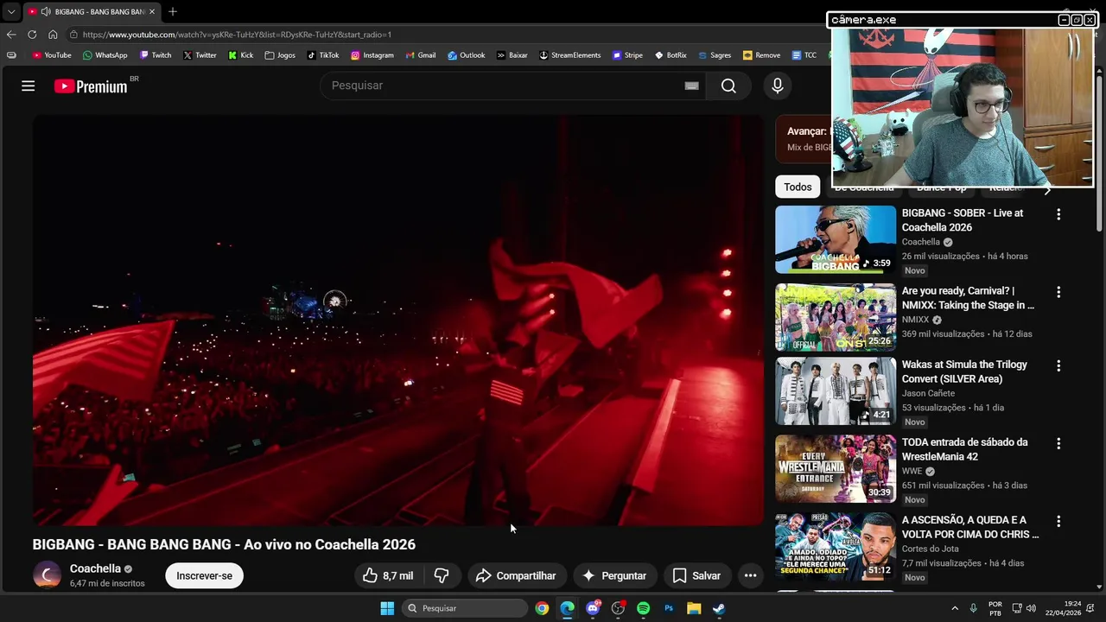Screen dimensions: 1106x622
Task: Open Coachella channel avatar
Action: 47,575
